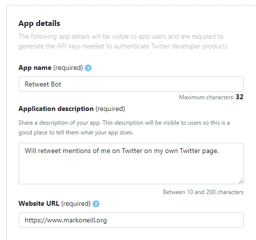Click the 'Twitter developer products' phrase
Screen dimensions: 256x240
189,46
